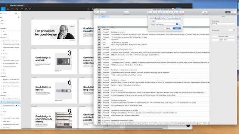
Task: Click the Table icon in Numbers toolbar
Action: click(155, 12)
